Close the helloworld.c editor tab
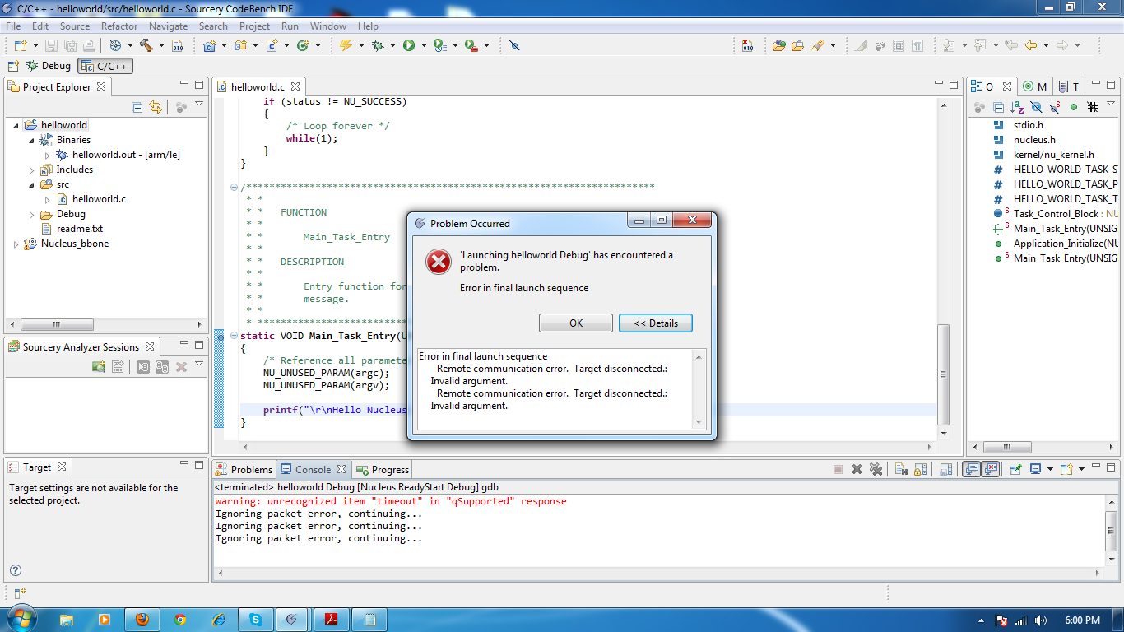The width and height of the screenshot is (1124, 632). [295, 86]
